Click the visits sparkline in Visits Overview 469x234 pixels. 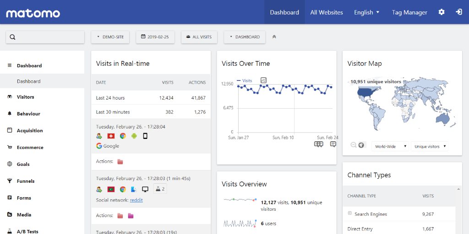coord(240,199)
